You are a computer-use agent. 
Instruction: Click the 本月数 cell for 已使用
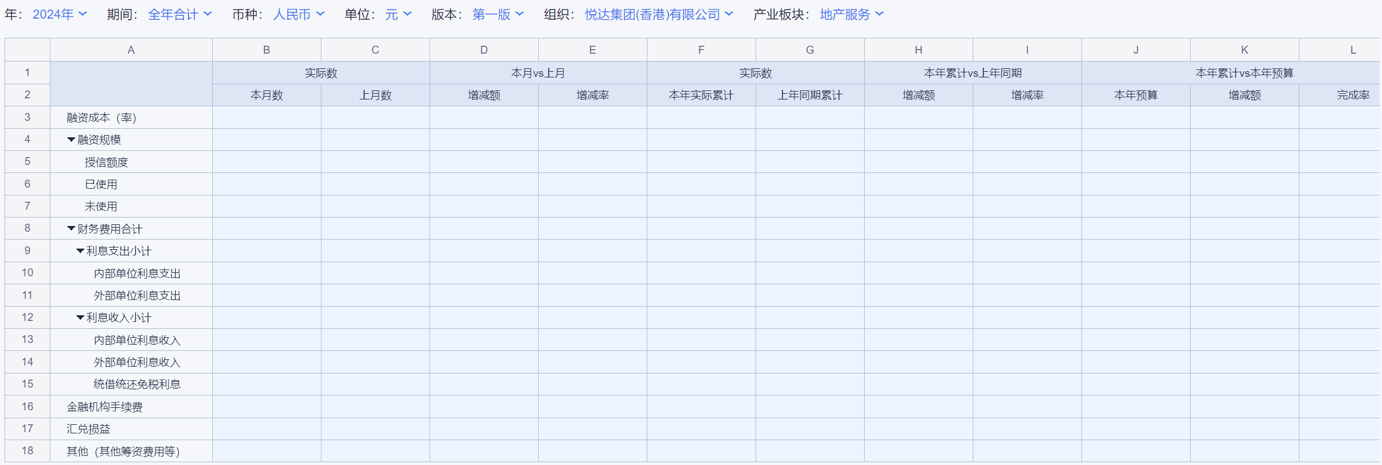[267, 184]
